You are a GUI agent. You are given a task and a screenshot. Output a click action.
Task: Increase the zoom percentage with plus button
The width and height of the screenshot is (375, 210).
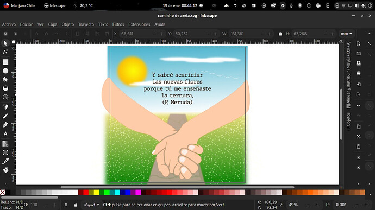pos(317,205)
